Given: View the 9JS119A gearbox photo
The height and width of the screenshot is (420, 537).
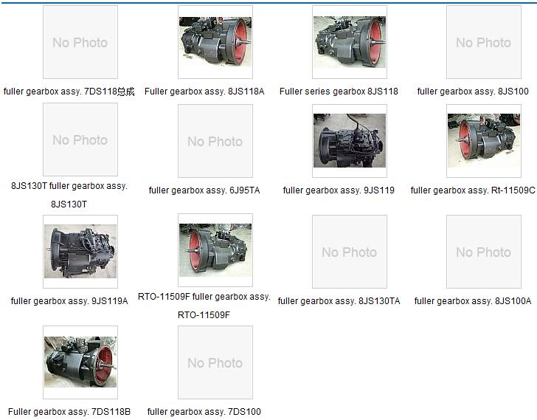Looking at the screenshot, I should point(80,252).
